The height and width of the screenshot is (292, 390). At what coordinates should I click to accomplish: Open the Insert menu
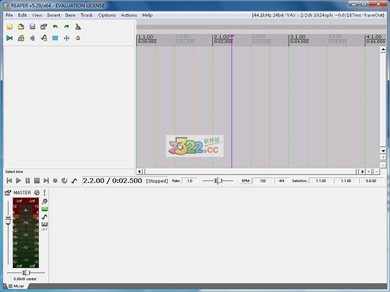point(53,15)
